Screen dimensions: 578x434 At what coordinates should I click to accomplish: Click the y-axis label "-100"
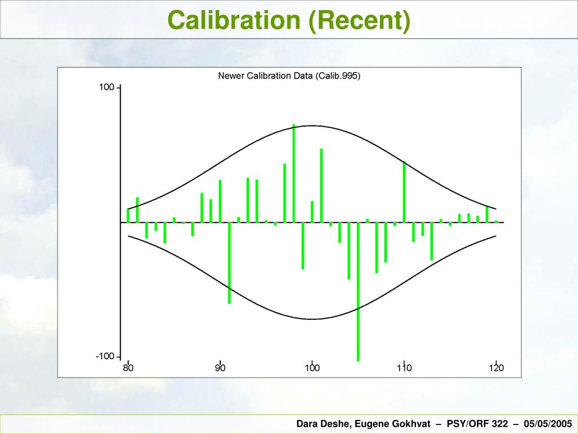coord(105,357)
